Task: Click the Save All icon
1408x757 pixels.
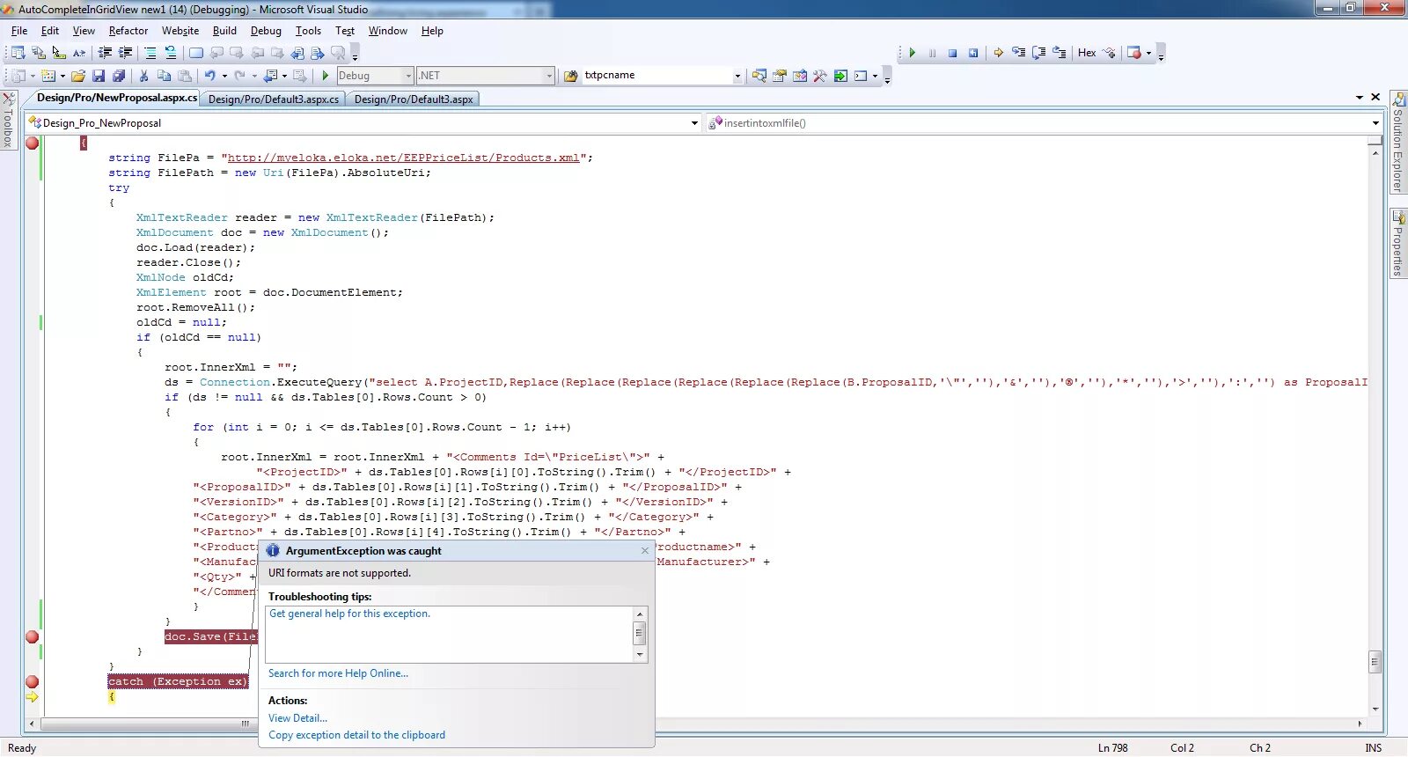Action: pyautogui.click(x=119, y=76)
